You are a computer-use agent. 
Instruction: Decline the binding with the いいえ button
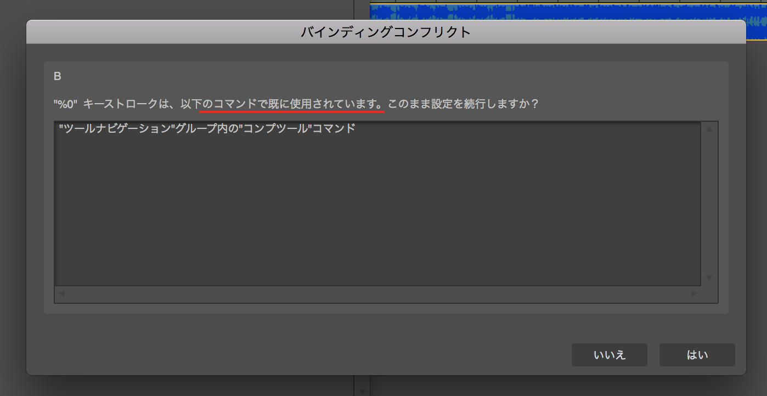(x=609, y=355)
